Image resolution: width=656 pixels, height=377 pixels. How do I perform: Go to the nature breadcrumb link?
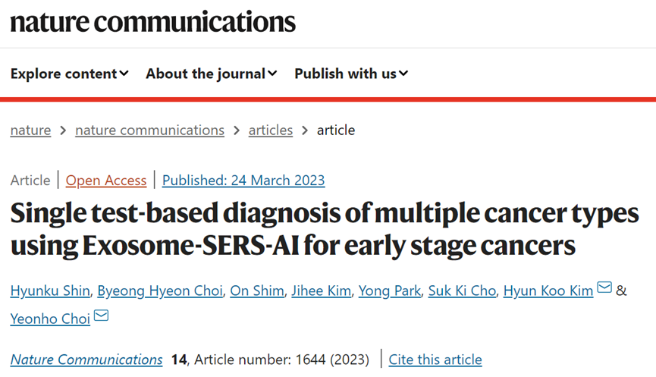(x=30, y=130)
